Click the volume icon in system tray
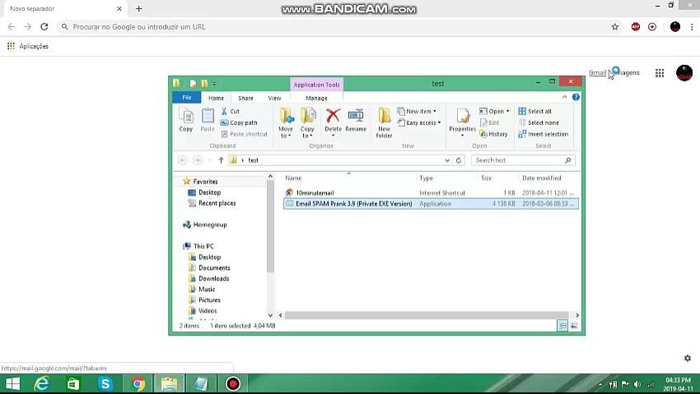The height and width of the screenshot is (394, 700). coord(637,384)
